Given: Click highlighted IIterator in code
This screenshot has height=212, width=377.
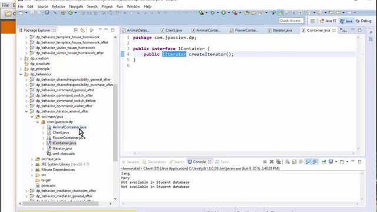Looking at the screenshot, I should coord(174,54).
